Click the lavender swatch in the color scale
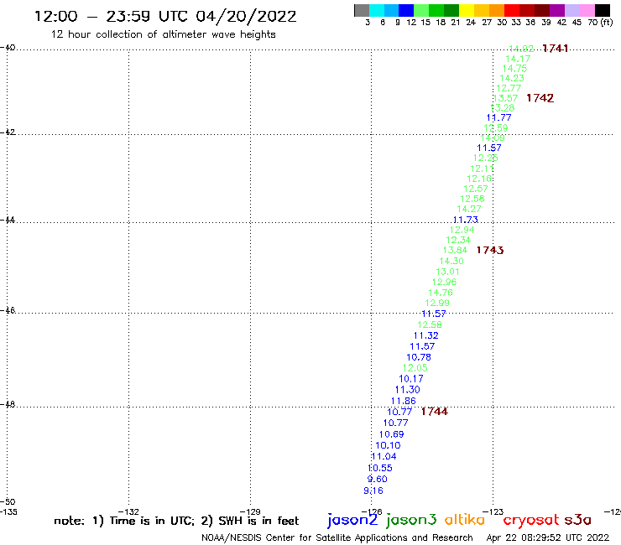621x545 pixels. pos(571,10)
